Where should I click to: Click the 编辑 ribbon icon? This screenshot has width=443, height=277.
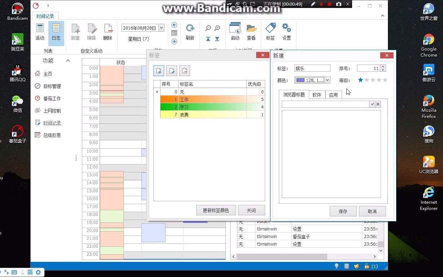[x=92, y=32]
